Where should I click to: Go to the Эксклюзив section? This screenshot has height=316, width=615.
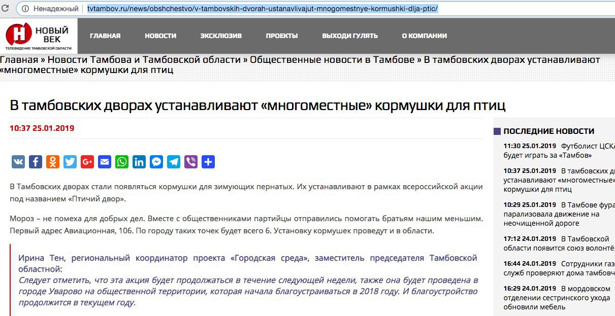coord(221,36)
